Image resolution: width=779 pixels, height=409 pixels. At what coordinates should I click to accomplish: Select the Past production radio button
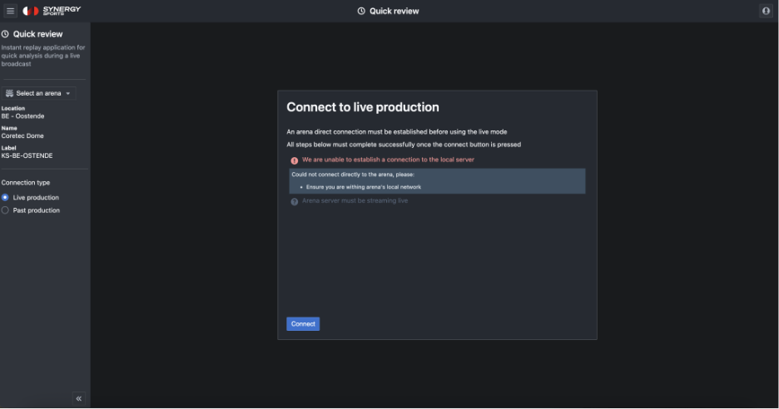tap(5, 210)
